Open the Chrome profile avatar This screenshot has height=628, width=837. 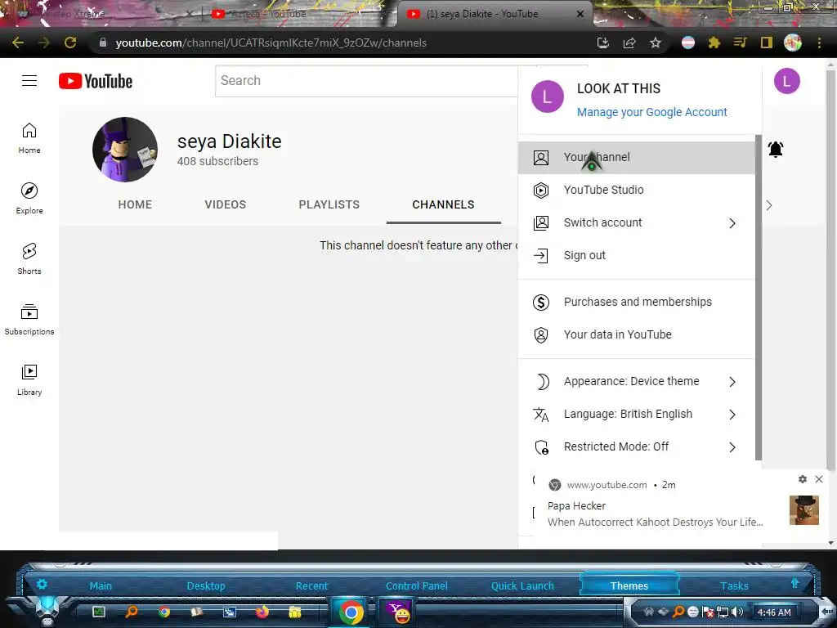pyautogui.click(x=793, y=43)
